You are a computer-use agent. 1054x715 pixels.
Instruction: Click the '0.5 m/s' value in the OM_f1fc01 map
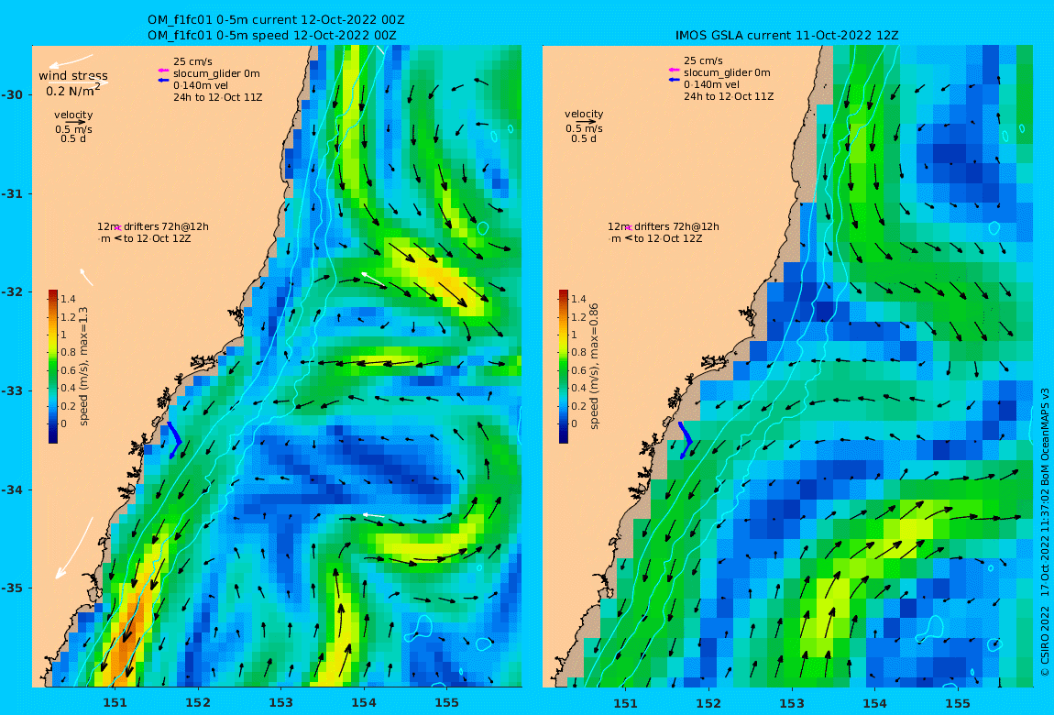pyautogui.click(x=73, y=129)
